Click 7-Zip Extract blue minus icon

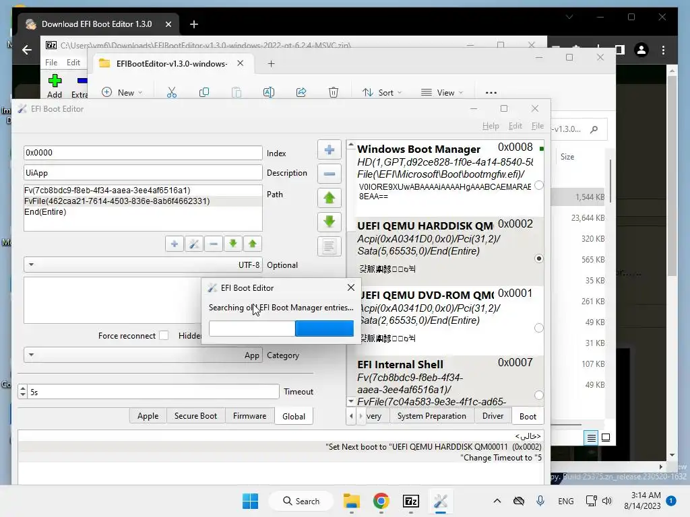(x=82, y=81)
